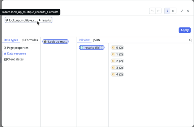
Task: Select array item 2 (2)
Action: 117,61
